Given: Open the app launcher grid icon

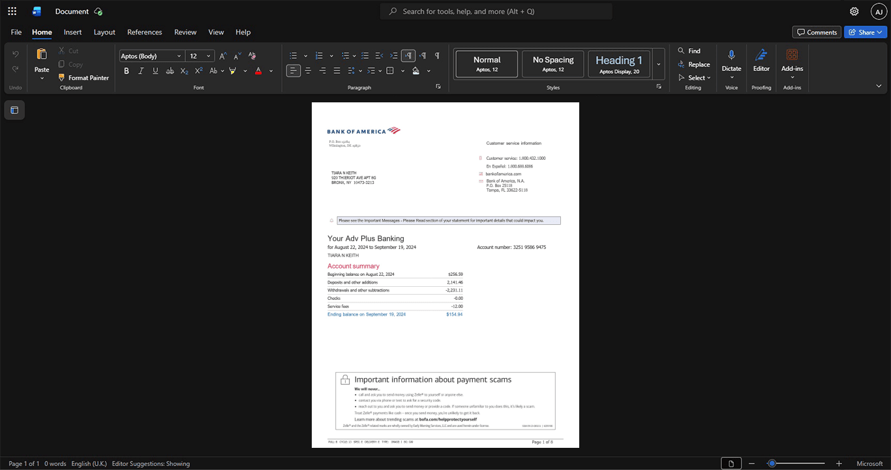Looking at the screenshot, I should click(12, 11).
